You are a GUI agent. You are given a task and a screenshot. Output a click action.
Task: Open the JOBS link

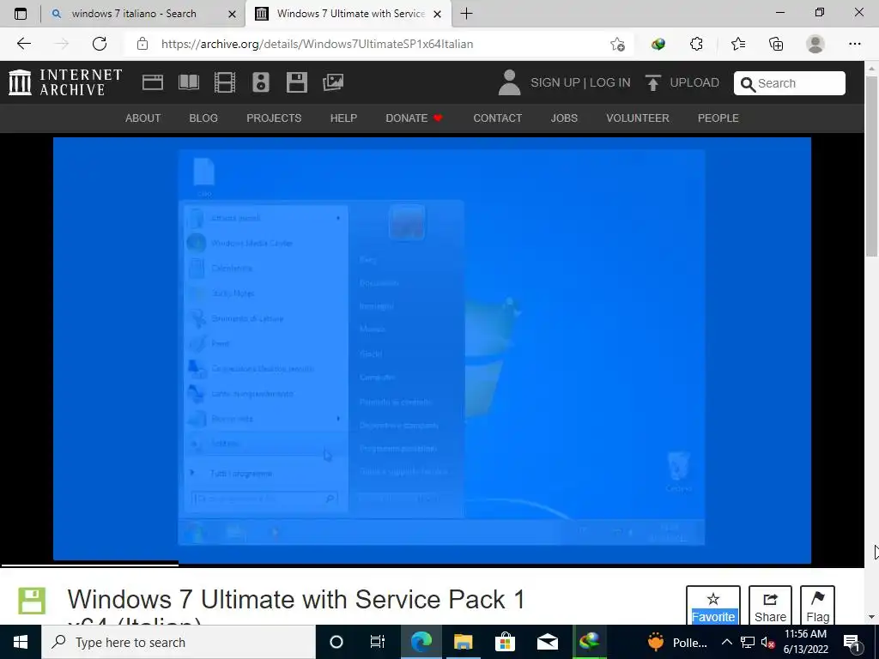point(564,118)
